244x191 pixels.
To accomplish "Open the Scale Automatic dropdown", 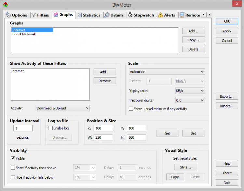I will (x=167, y=72).
